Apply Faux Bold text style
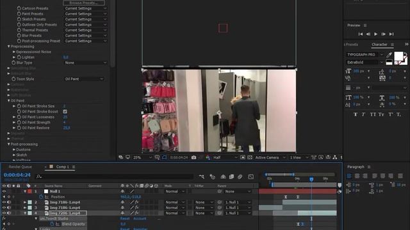The height and width of the screenshot is (230, 410). tap(356, 114)
